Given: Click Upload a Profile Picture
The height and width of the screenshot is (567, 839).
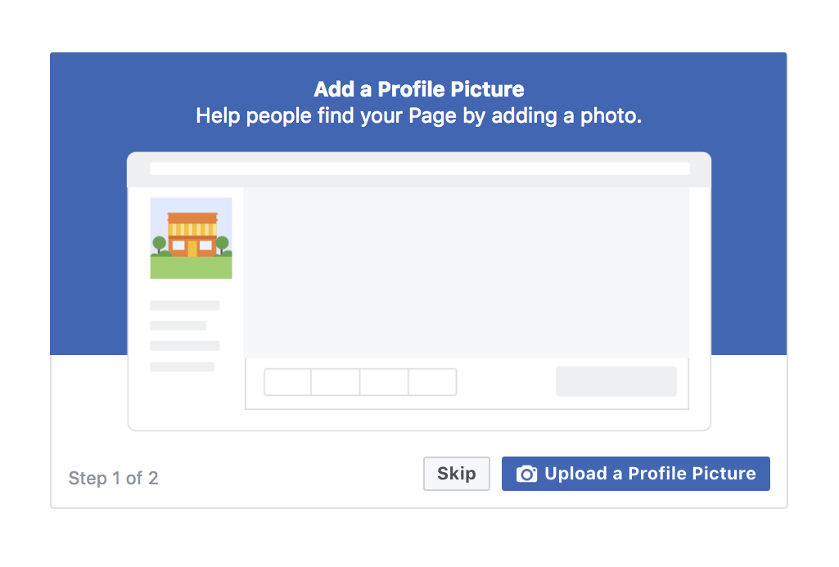Looking at the screenshot, I should [635, 473].
